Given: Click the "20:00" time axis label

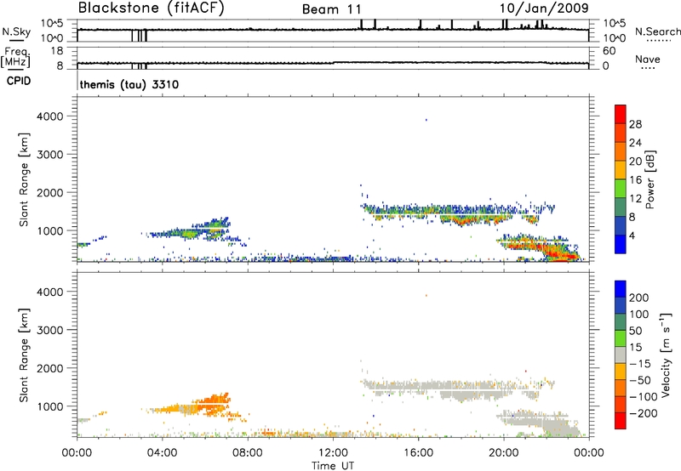Looking at the screenshot, I should (x=503, y=453).
